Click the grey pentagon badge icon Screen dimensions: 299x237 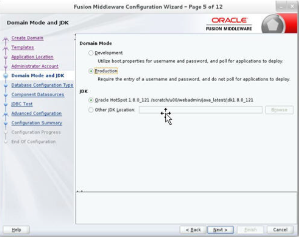point(273,25)
